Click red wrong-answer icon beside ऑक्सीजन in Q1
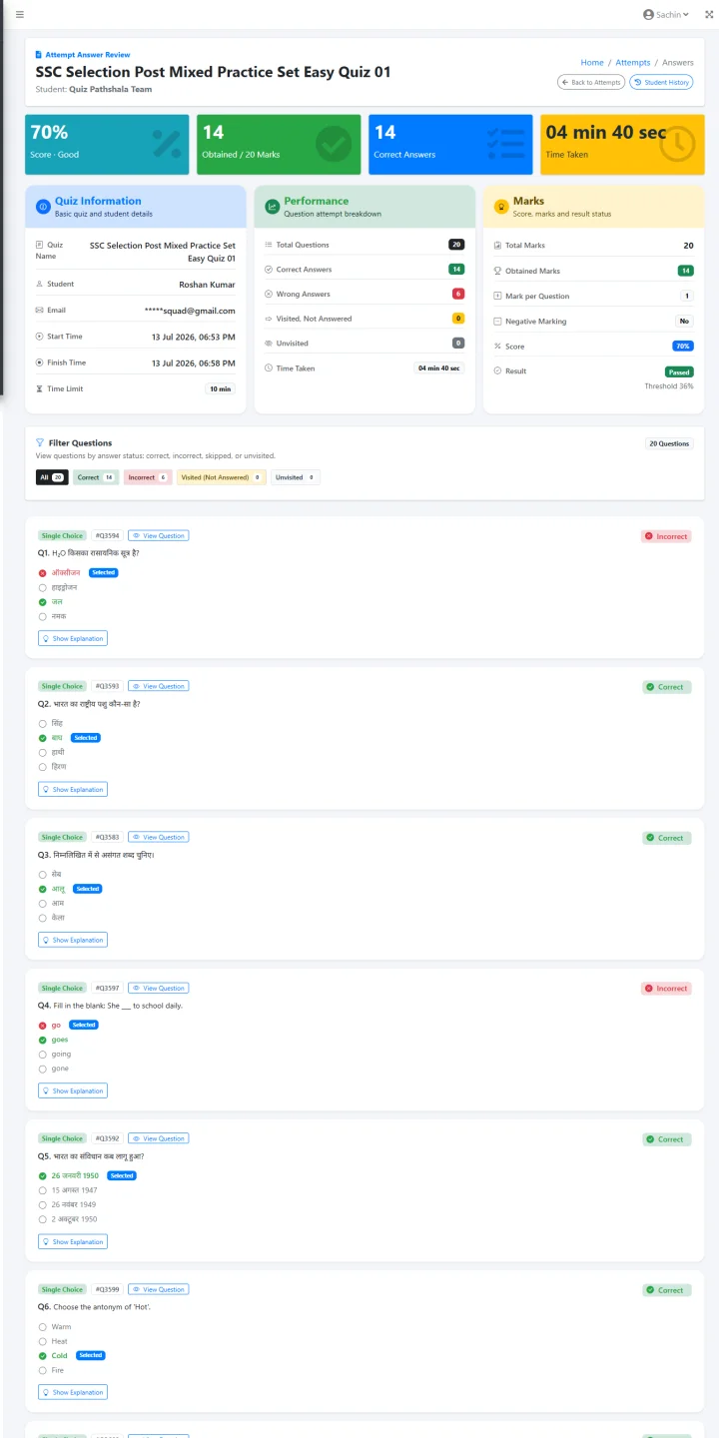The height and width of the screenshot is (1438, 719). 42,572
